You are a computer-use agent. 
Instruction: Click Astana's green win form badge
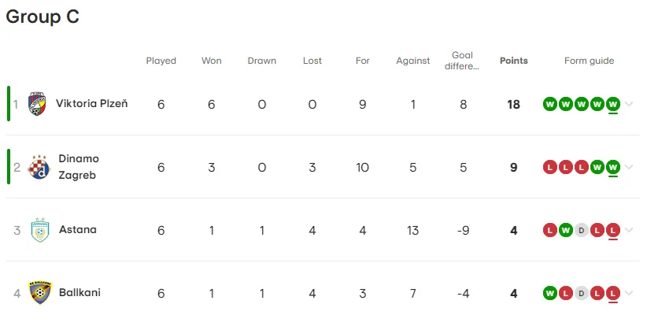pos(566,230)
